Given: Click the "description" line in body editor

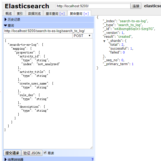Looking at the screenshot, I should tap(32, 107).
